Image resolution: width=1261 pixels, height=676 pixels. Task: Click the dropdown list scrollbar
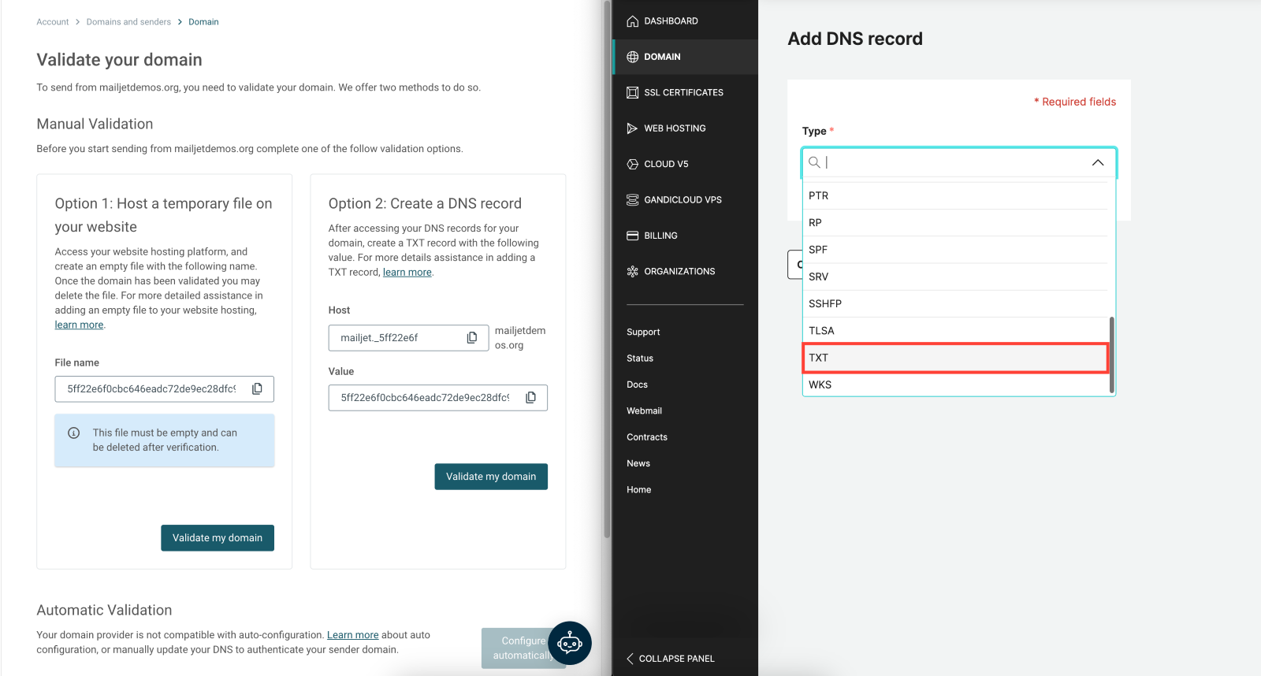click(1111, 355)
